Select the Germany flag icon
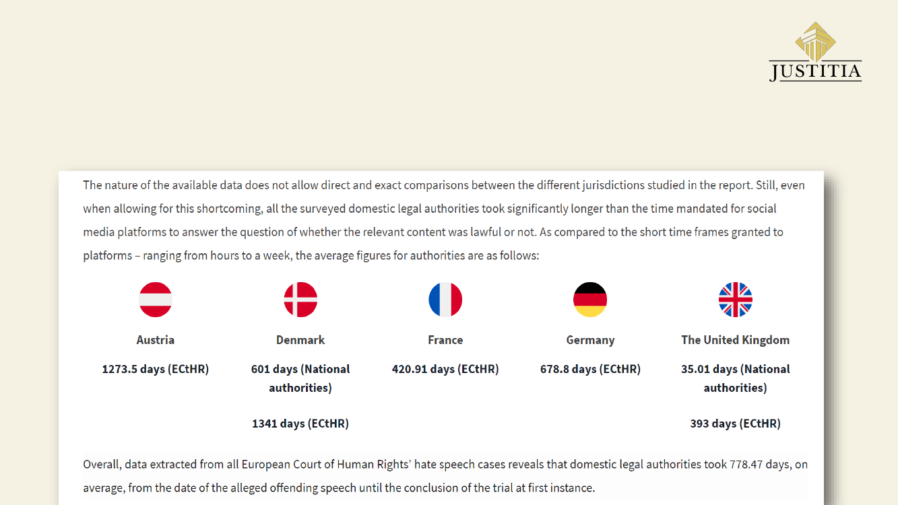Screen dimensions: 898x505 point(590,300)
